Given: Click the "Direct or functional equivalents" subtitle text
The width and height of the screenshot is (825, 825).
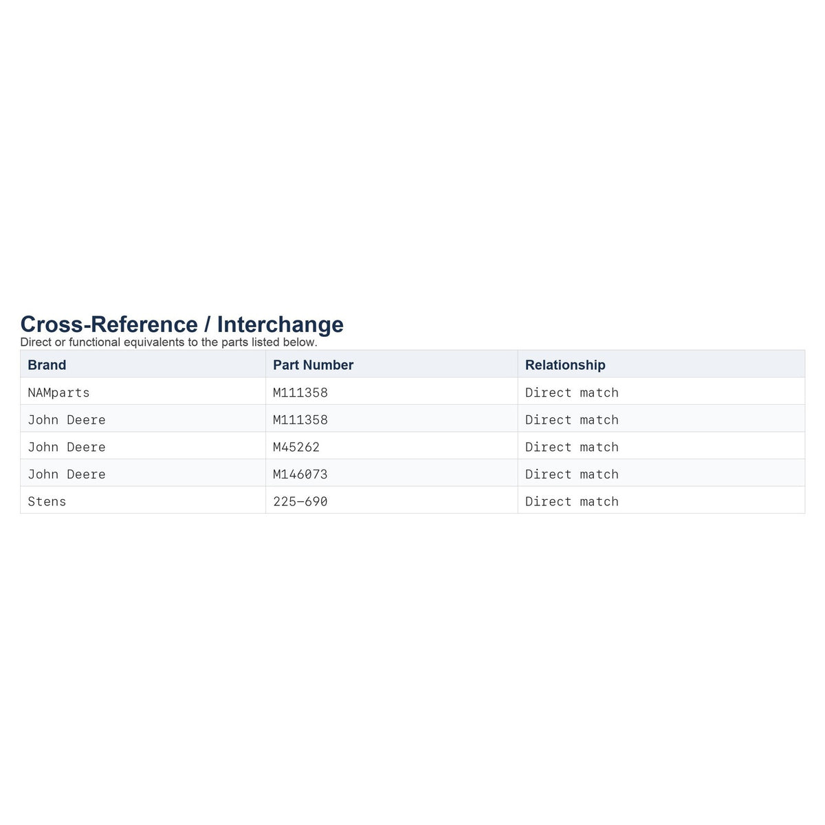Looking at the screenshot, I should click(x=169, y=342).
